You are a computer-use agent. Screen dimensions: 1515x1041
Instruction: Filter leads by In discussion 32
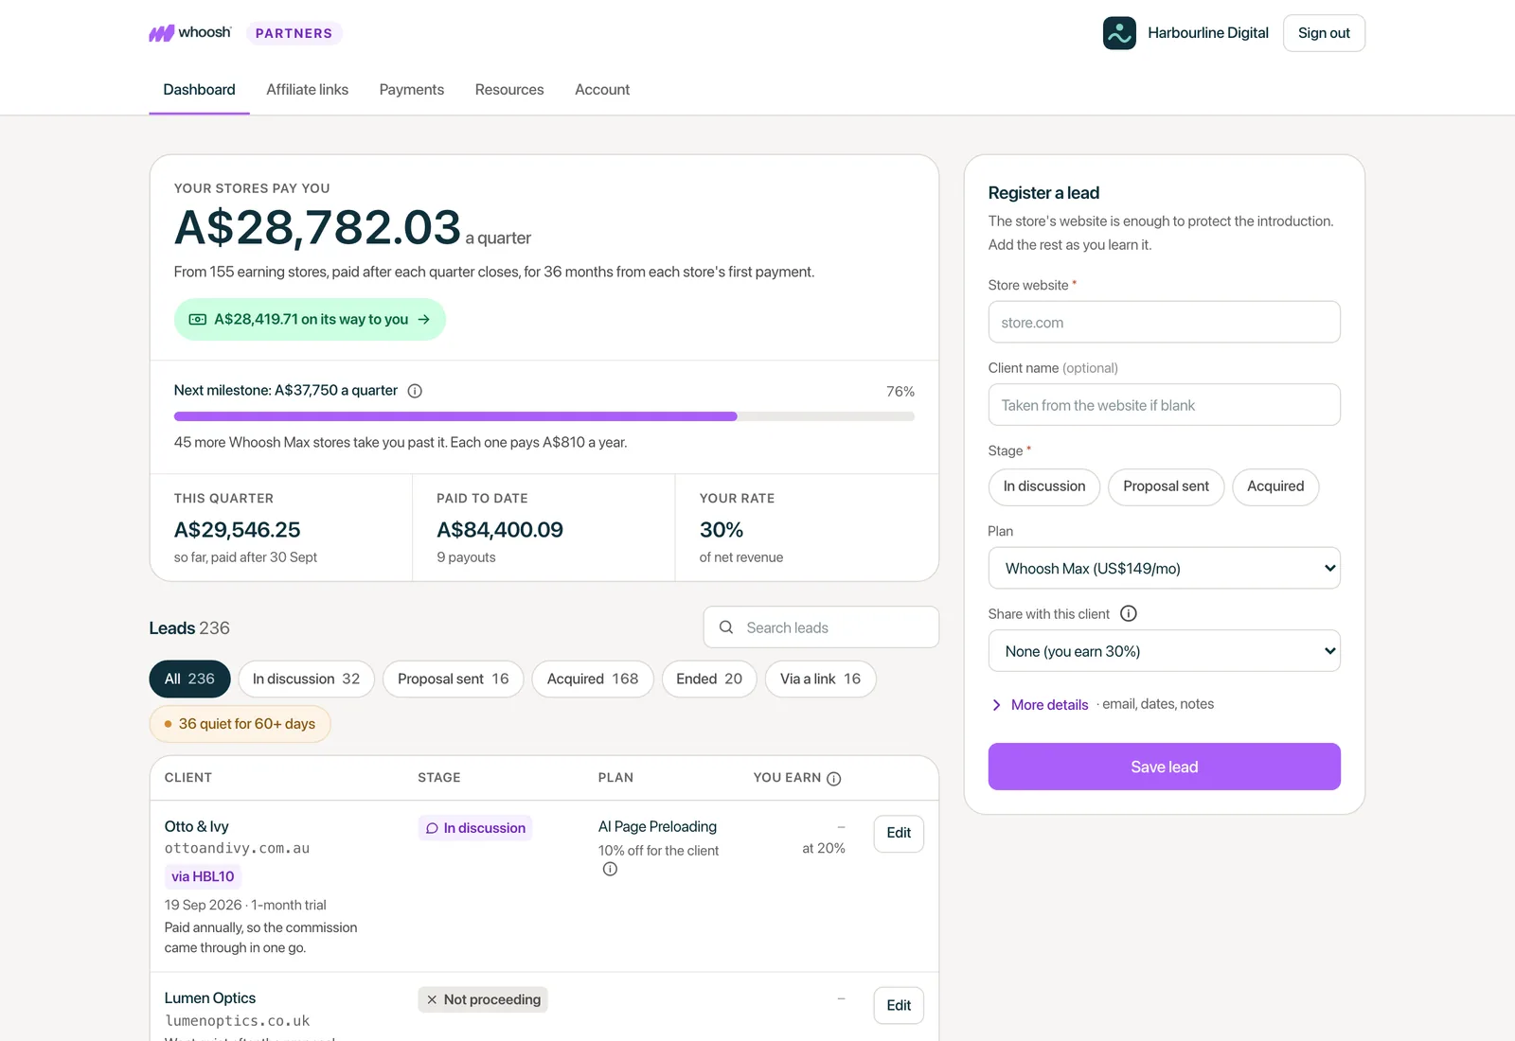(x=306, y=679)
